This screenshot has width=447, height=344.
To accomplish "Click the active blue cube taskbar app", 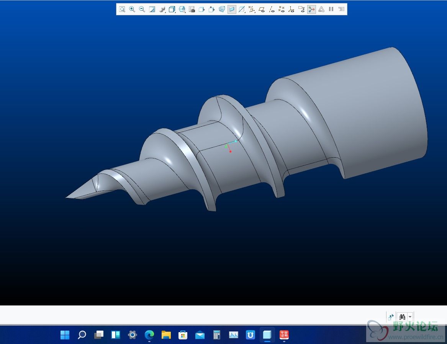I will click(267, 334).
